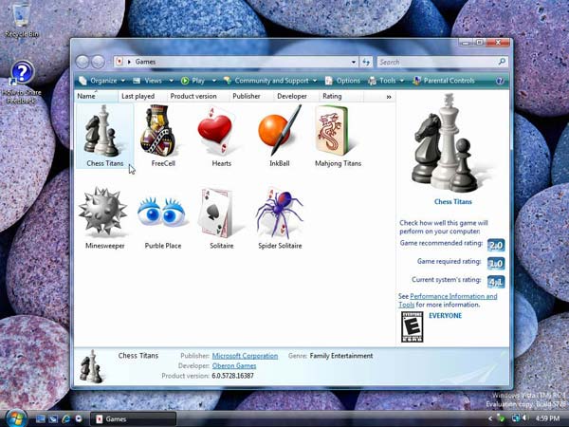The height and width of the screenshot is (427, 569).
Task: Select the Mahjong Titans icon
Action: tap(339, 133)
